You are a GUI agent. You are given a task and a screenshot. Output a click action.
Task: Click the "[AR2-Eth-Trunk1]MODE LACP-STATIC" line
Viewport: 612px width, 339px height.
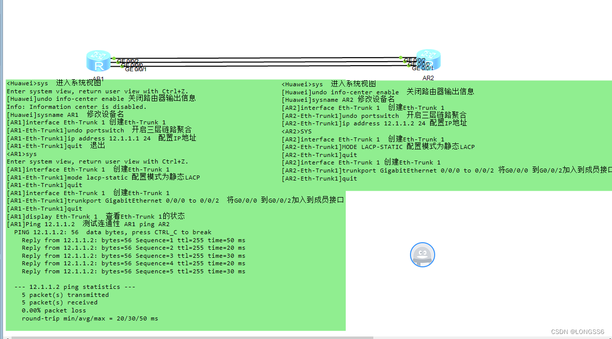(x=378, y=147)
